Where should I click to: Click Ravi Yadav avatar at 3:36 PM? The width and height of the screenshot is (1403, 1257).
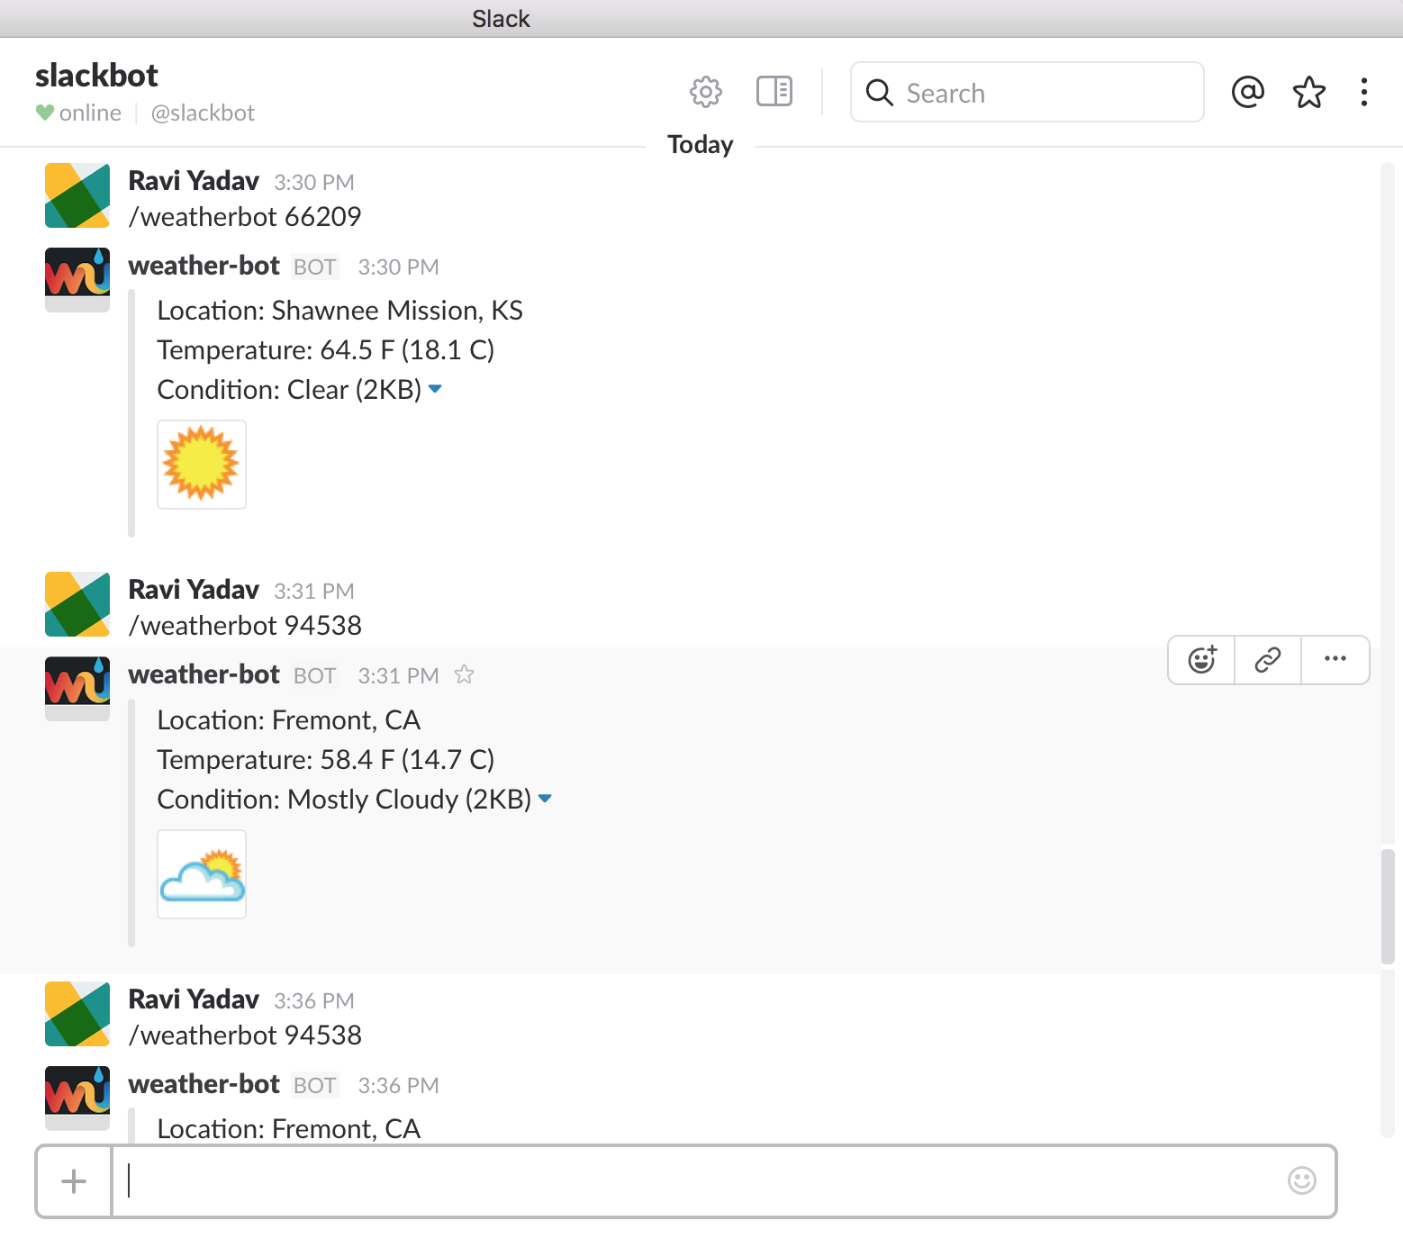[77, 1014]
